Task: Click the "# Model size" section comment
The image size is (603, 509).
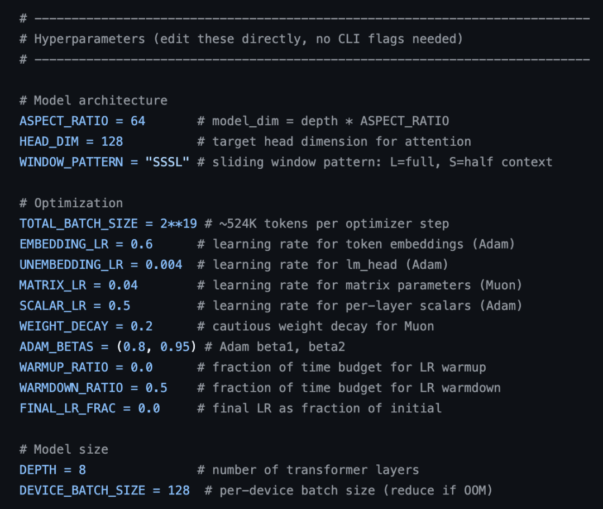Action: tap(64, 449)
